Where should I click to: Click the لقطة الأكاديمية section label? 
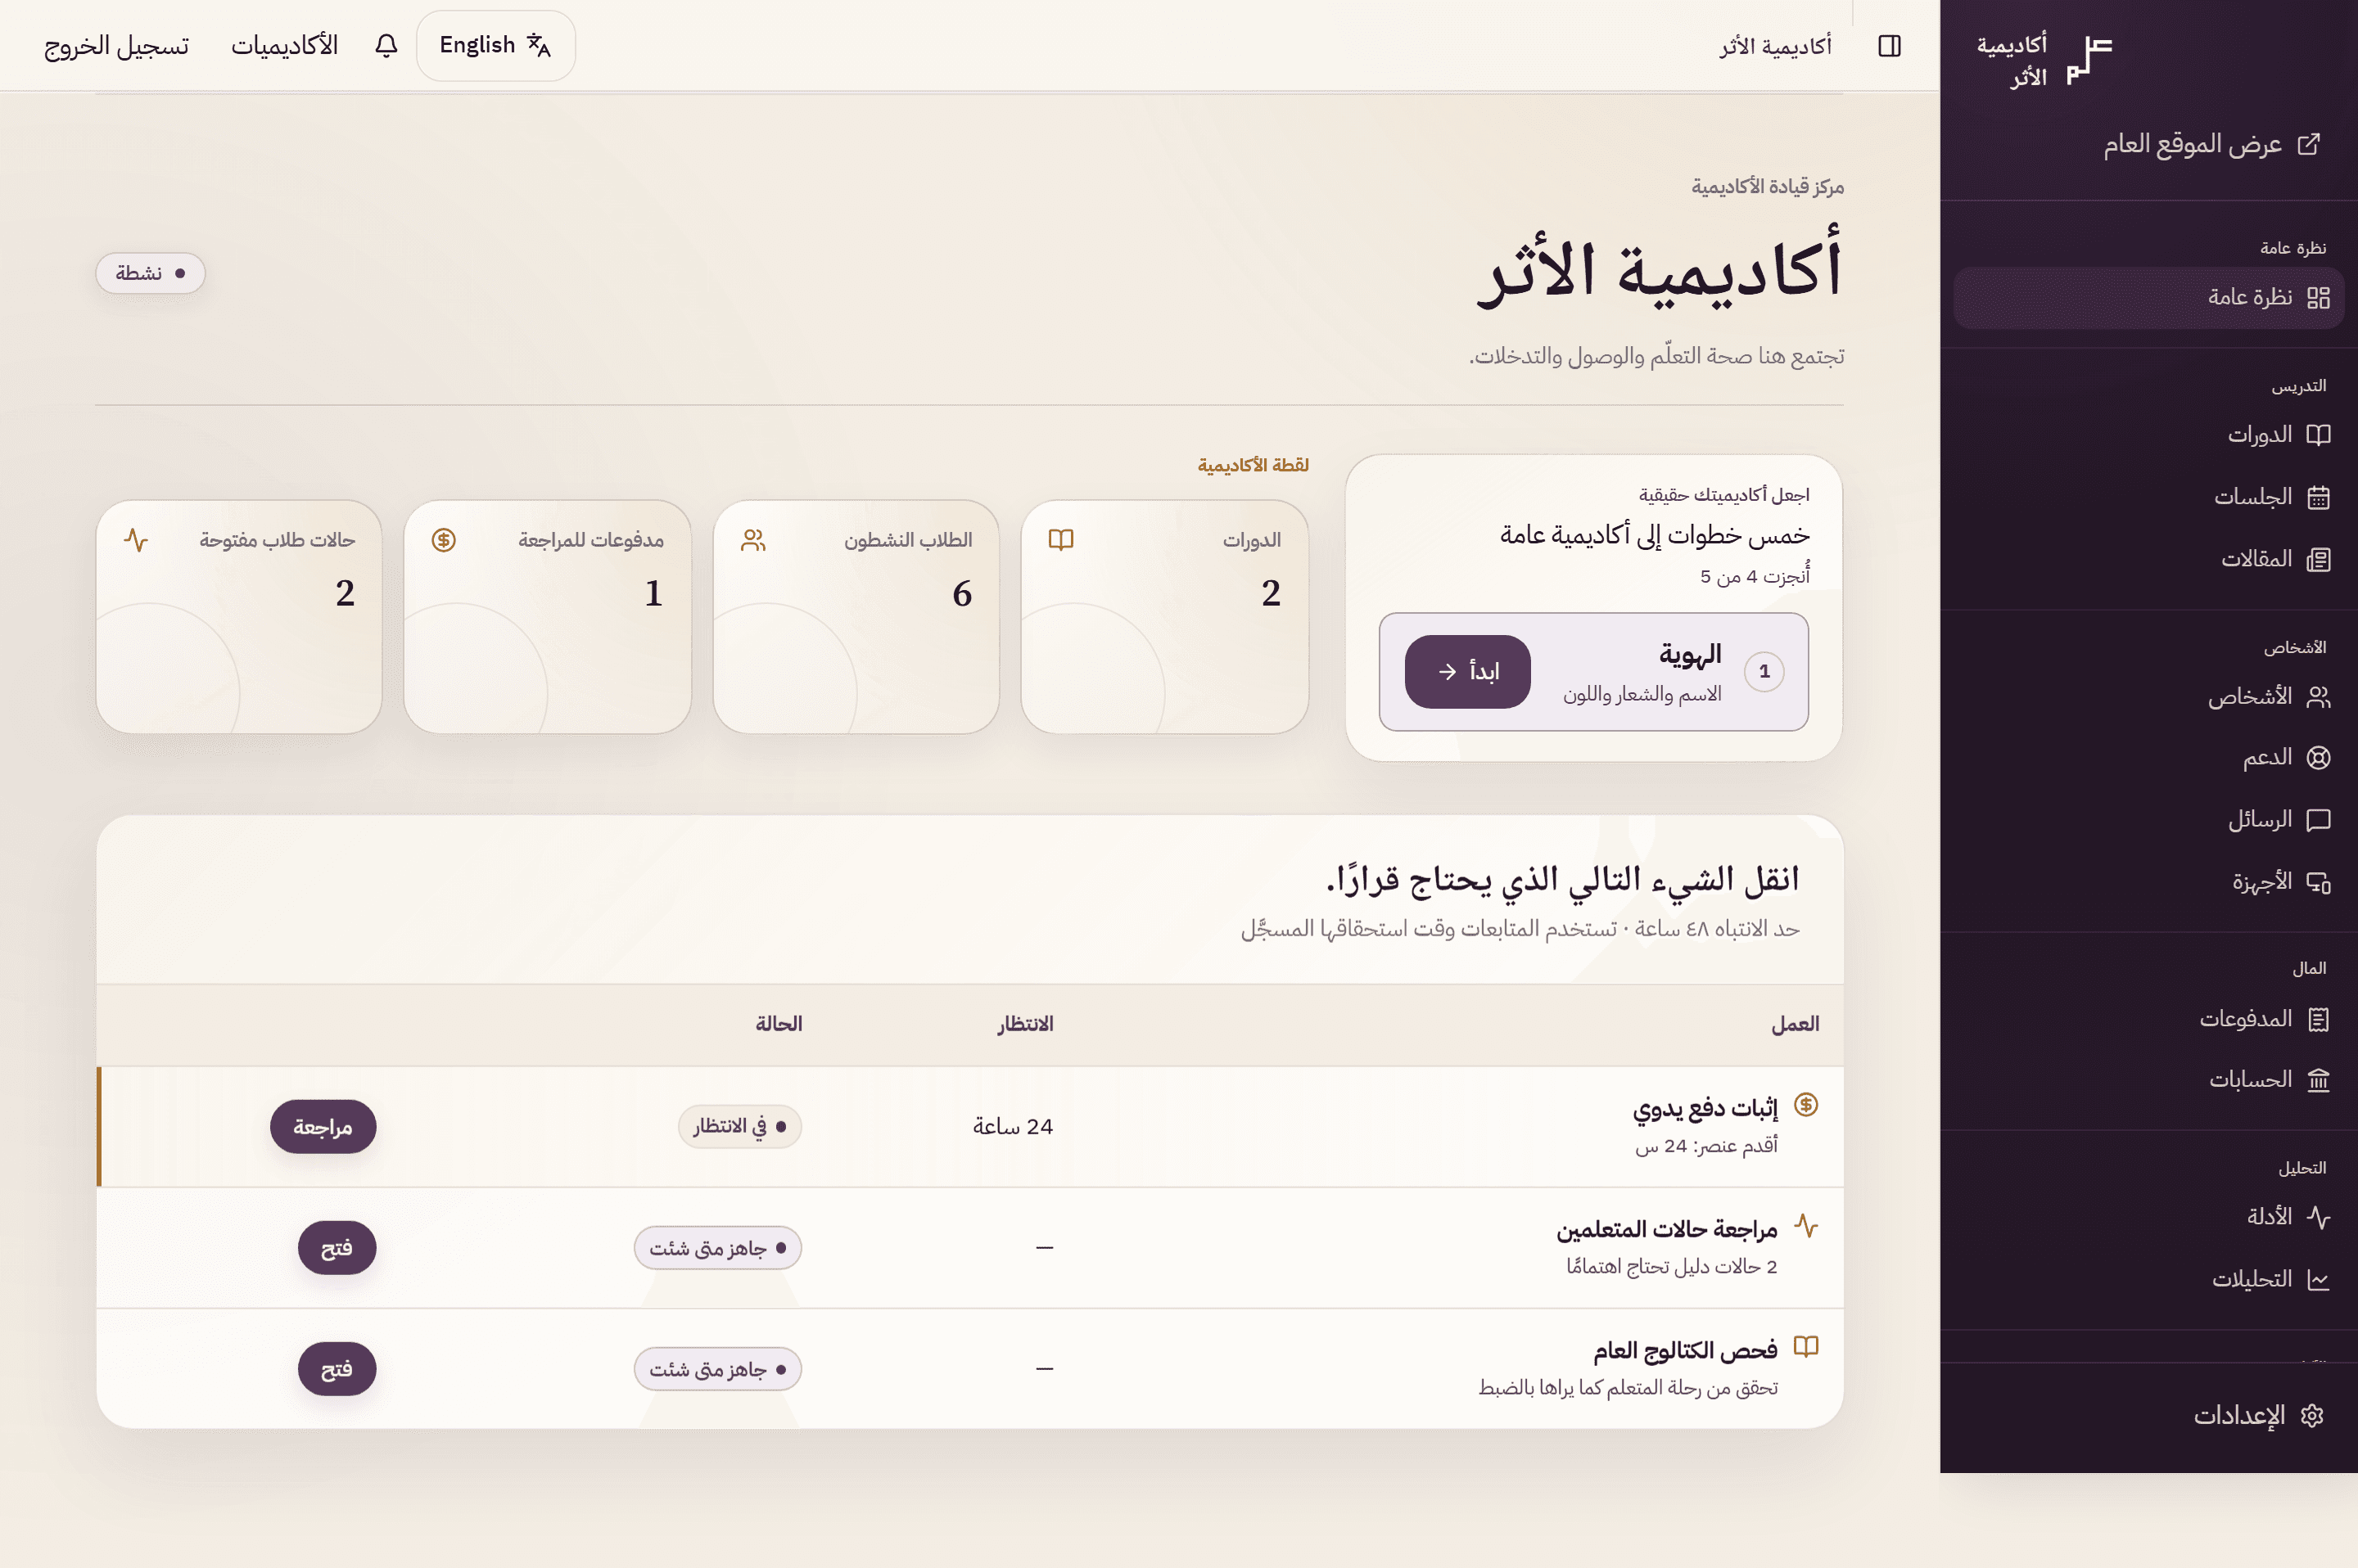tap(1253, 465)
